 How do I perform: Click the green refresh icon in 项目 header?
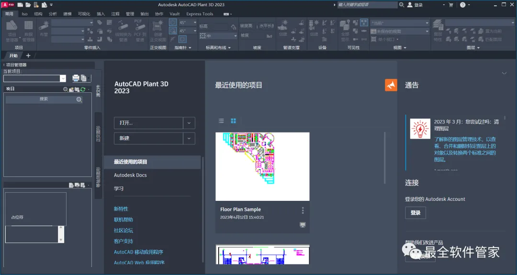click(x=83, y=89)
